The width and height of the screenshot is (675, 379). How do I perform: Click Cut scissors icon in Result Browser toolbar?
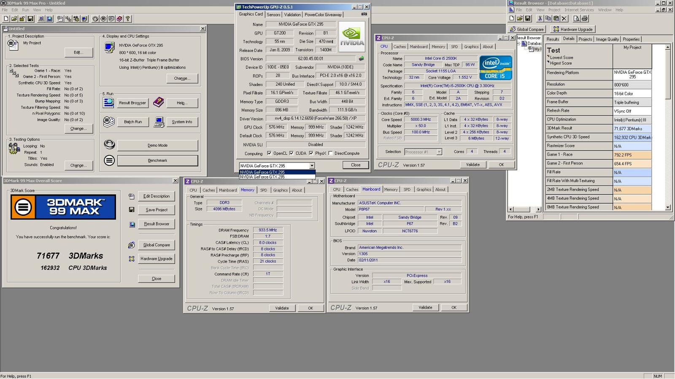point(540,19)
